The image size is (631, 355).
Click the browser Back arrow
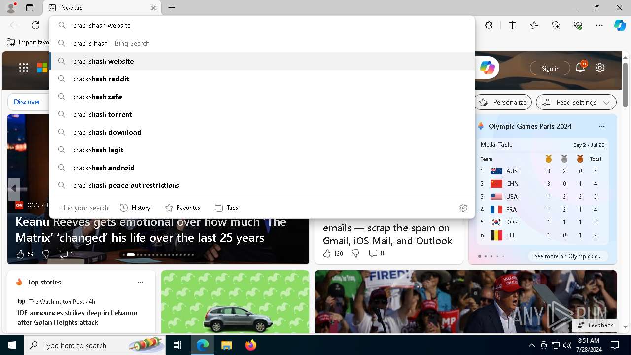[x=14, y=25]
